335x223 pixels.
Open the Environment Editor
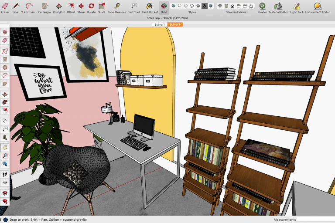tap(318, 6)
